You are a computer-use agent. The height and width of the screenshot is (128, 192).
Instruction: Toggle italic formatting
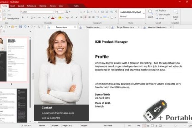[27, 17]
